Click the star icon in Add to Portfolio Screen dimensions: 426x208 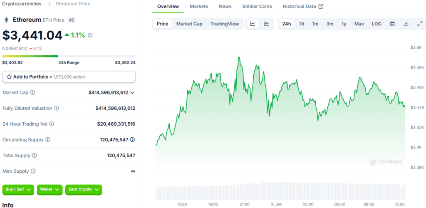click(9, 77)
